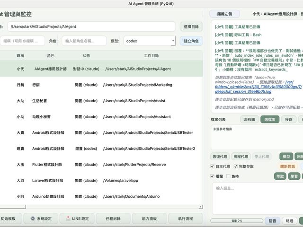Click the 隱藏左側 button

coord(224,14)
